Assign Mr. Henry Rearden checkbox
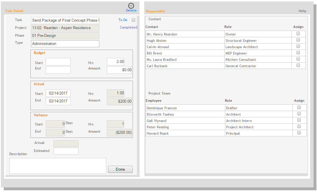 (298, 34)
